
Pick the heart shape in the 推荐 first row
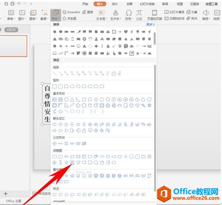126,32
